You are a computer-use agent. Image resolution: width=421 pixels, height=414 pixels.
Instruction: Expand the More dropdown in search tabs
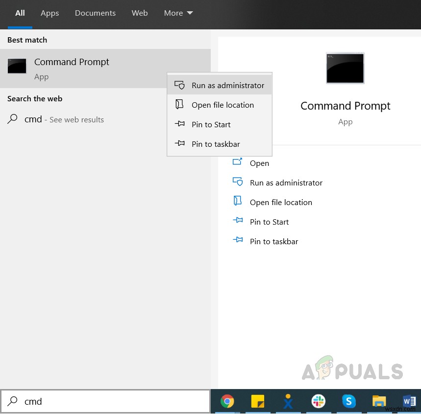178,13
